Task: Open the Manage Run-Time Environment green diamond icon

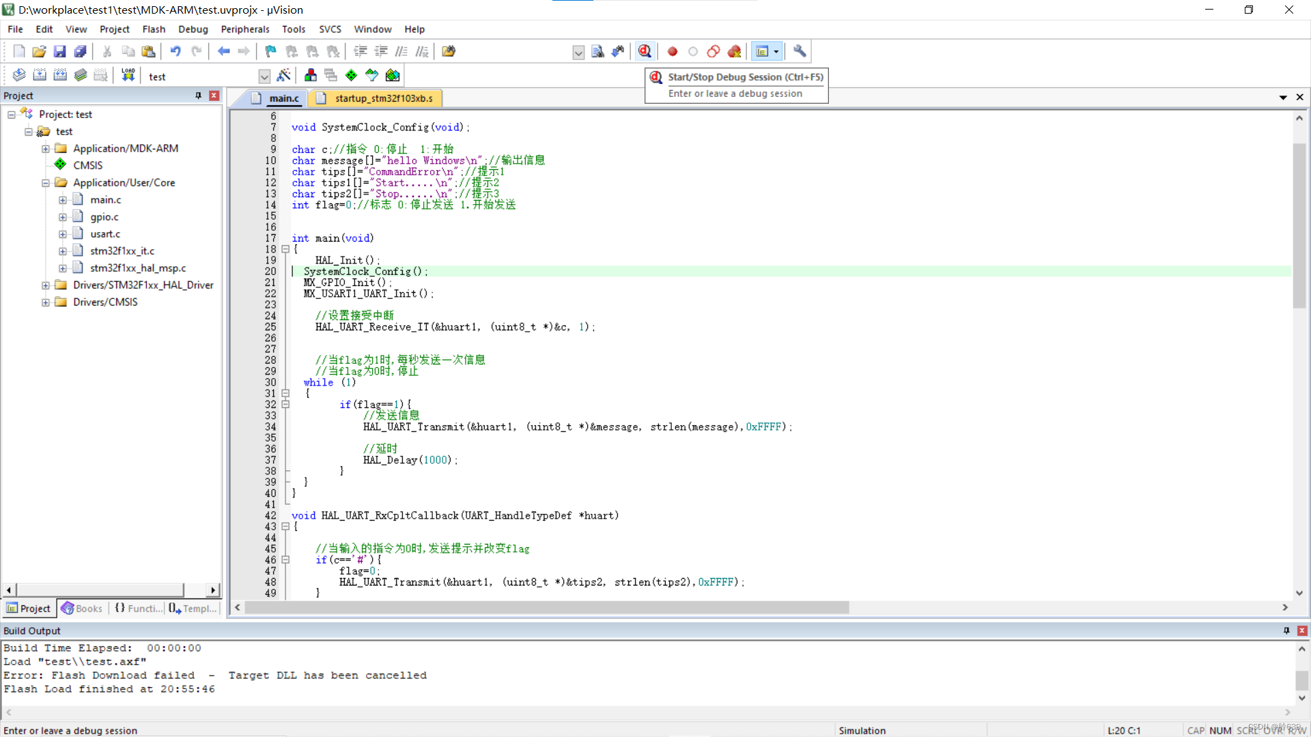Action: tap(351, 75)
